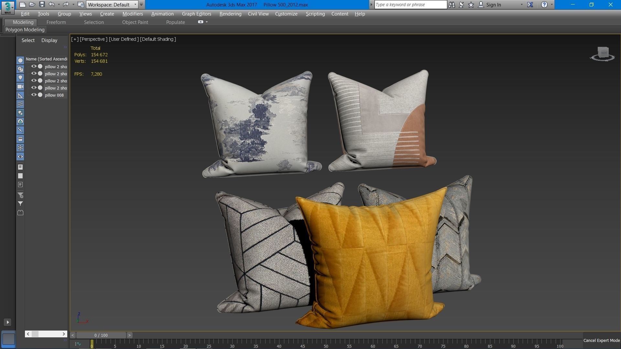Switch to the Freeform ribbon tab
Screen dimensions: 621x349
coord(56,22)
